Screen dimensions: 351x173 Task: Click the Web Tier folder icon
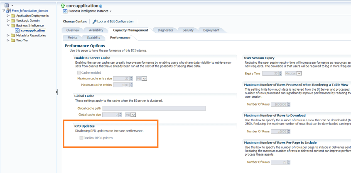point(13,41)
